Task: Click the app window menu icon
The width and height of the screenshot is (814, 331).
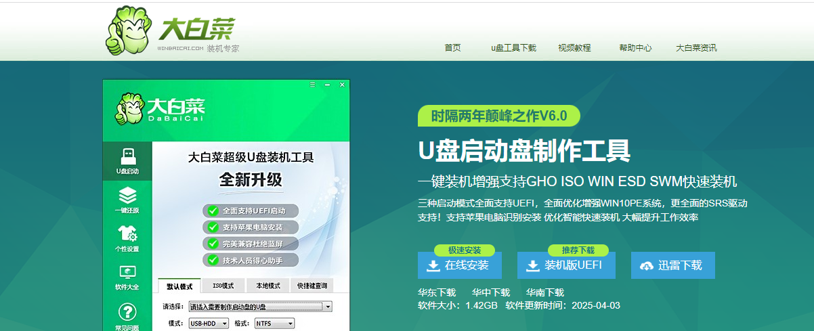Action: (312, 85)
